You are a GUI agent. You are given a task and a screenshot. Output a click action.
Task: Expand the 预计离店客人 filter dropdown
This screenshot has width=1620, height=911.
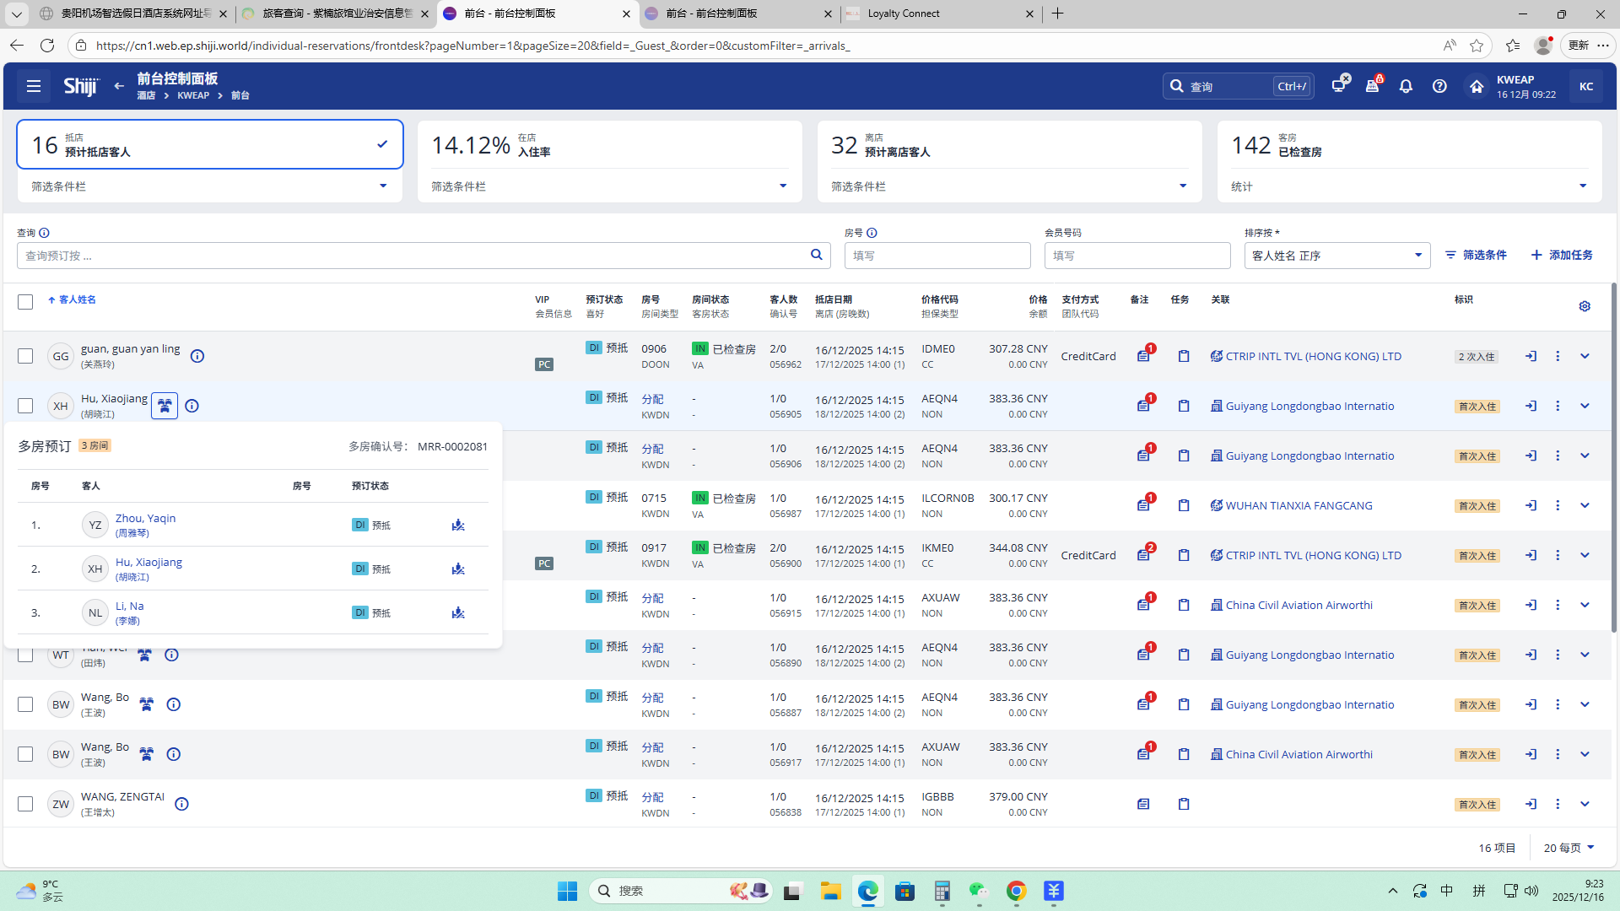[1182, 186]
